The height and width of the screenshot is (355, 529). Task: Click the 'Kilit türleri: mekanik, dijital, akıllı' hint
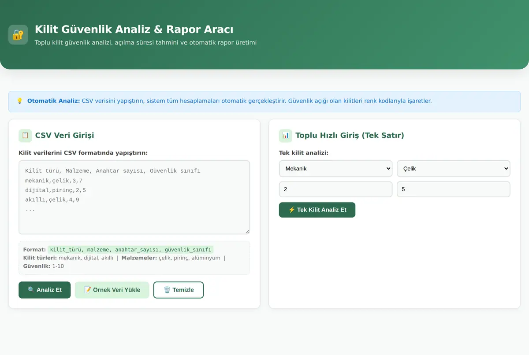pyautogui.click(x=68, y=258)
